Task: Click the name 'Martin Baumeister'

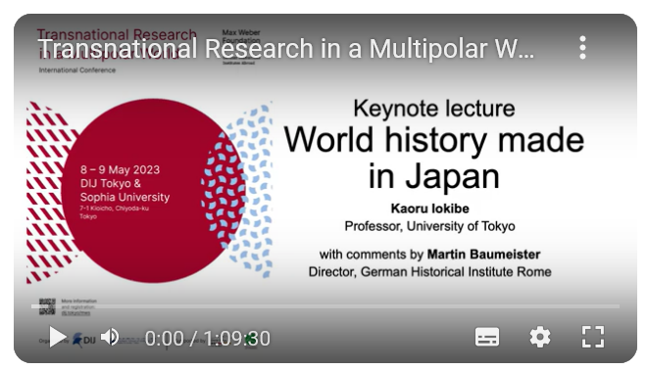Action: (483, 254)
